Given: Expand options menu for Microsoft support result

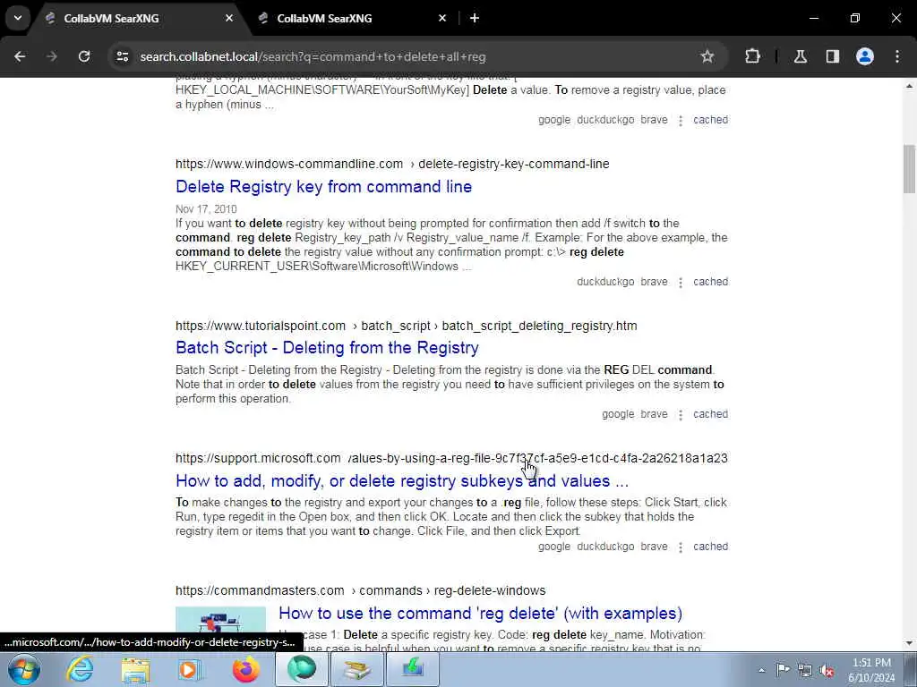Looking at the screenshot, I should tap(681, 547).
